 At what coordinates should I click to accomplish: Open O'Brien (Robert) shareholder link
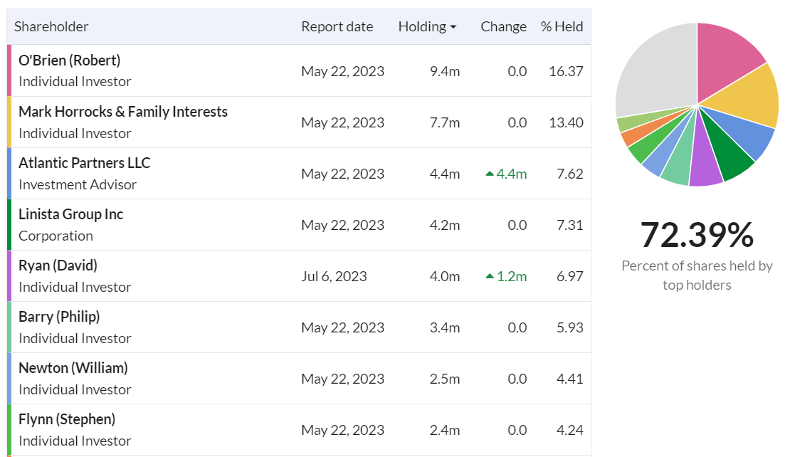(x=70, y=61)
